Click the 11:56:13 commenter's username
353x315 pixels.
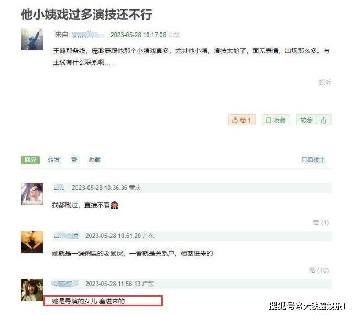(65, 284)
